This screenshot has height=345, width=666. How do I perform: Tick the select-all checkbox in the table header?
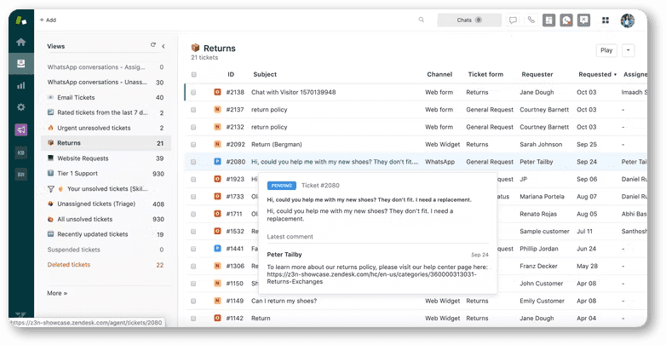click(x=193, y=74)
